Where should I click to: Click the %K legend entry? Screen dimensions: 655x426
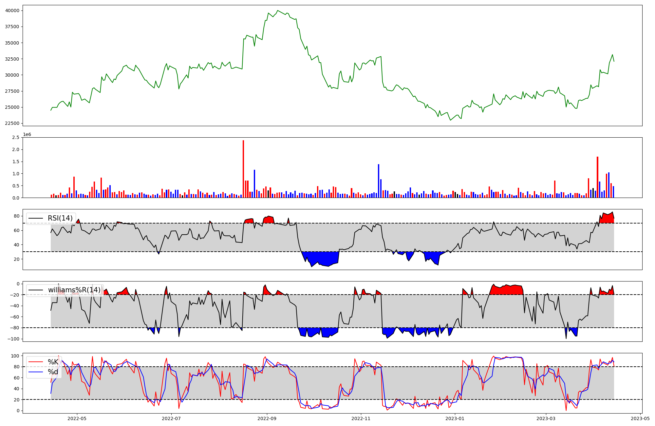coord(53,362)
